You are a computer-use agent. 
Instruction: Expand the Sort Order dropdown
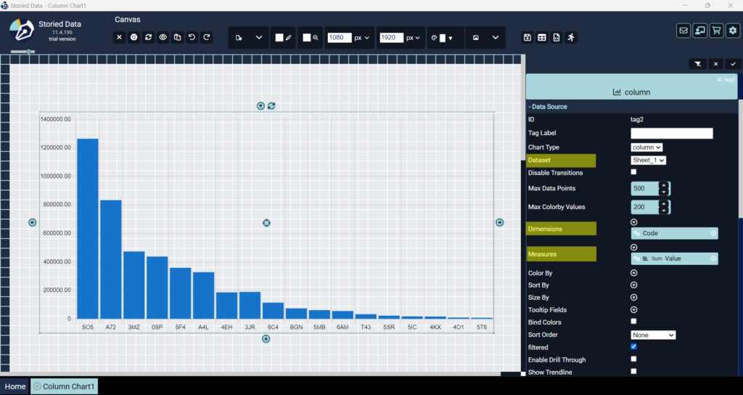(653, 335)
